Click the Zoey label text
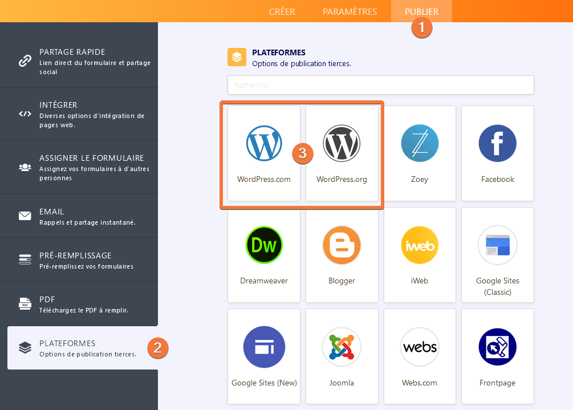The width and height of the screenshot is (573, 410). tap(420, 180)
